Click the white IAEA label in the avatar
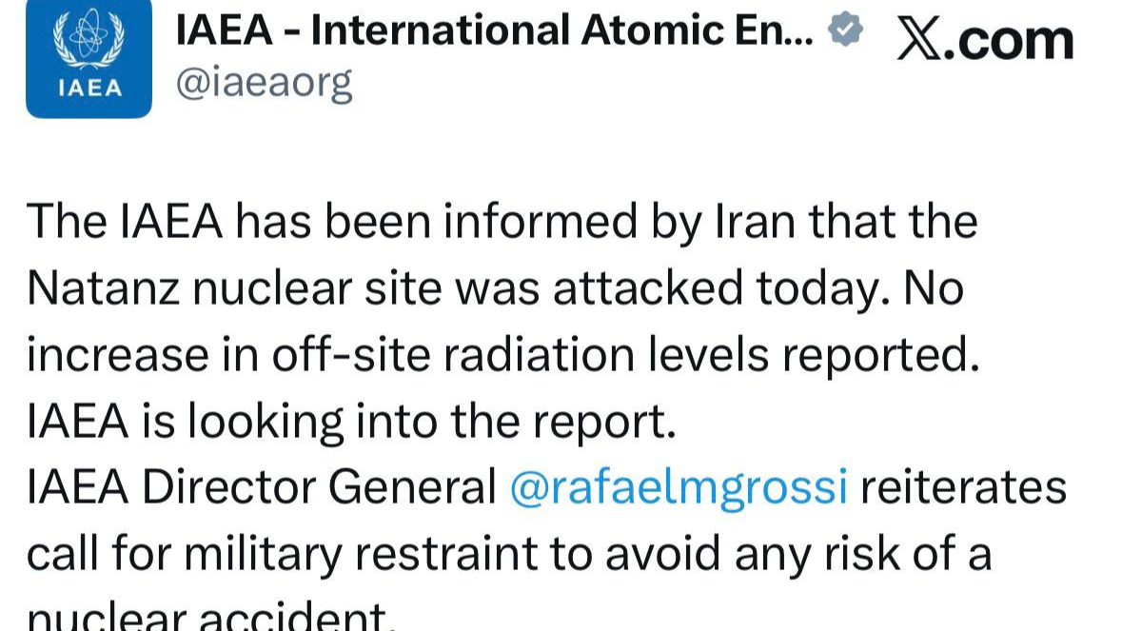Screen dimensions: 1122x631 [89, 89]
